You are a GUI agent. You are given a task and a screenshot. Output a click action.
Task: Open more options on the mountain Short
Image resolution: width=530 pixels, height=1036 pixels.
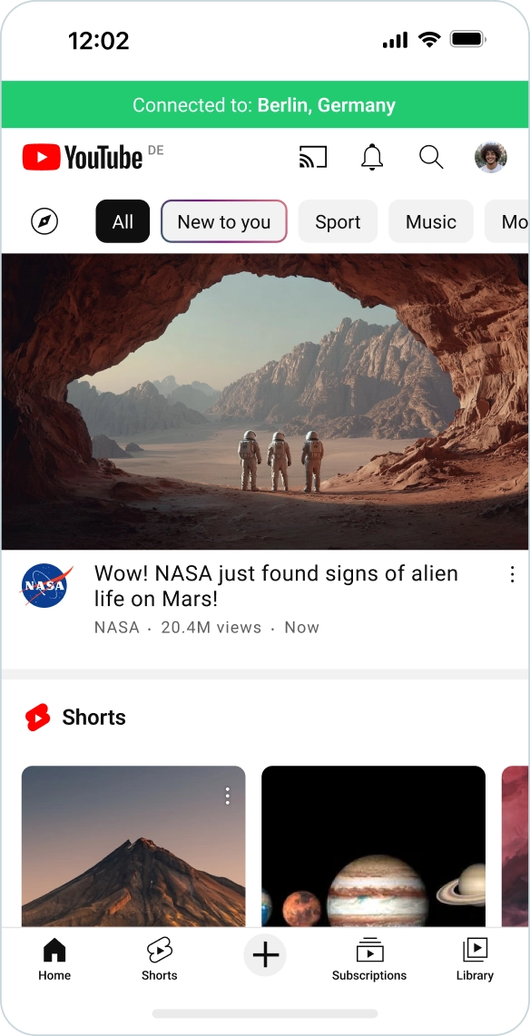pos(227,796)
